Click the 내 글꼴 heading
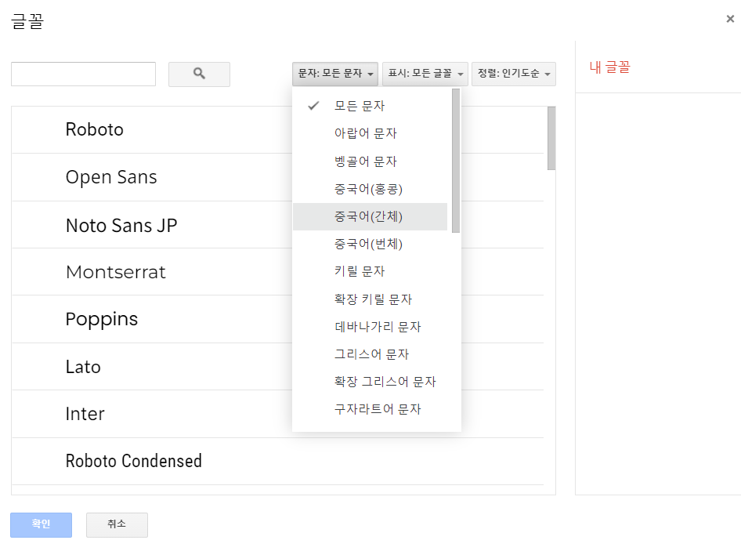The height and width of the screenshot is (551, 741). click(x=609, y=67)
